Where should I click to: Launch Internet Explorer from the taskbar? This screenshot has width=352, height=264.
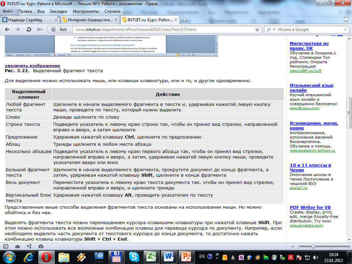pos(29,257)
